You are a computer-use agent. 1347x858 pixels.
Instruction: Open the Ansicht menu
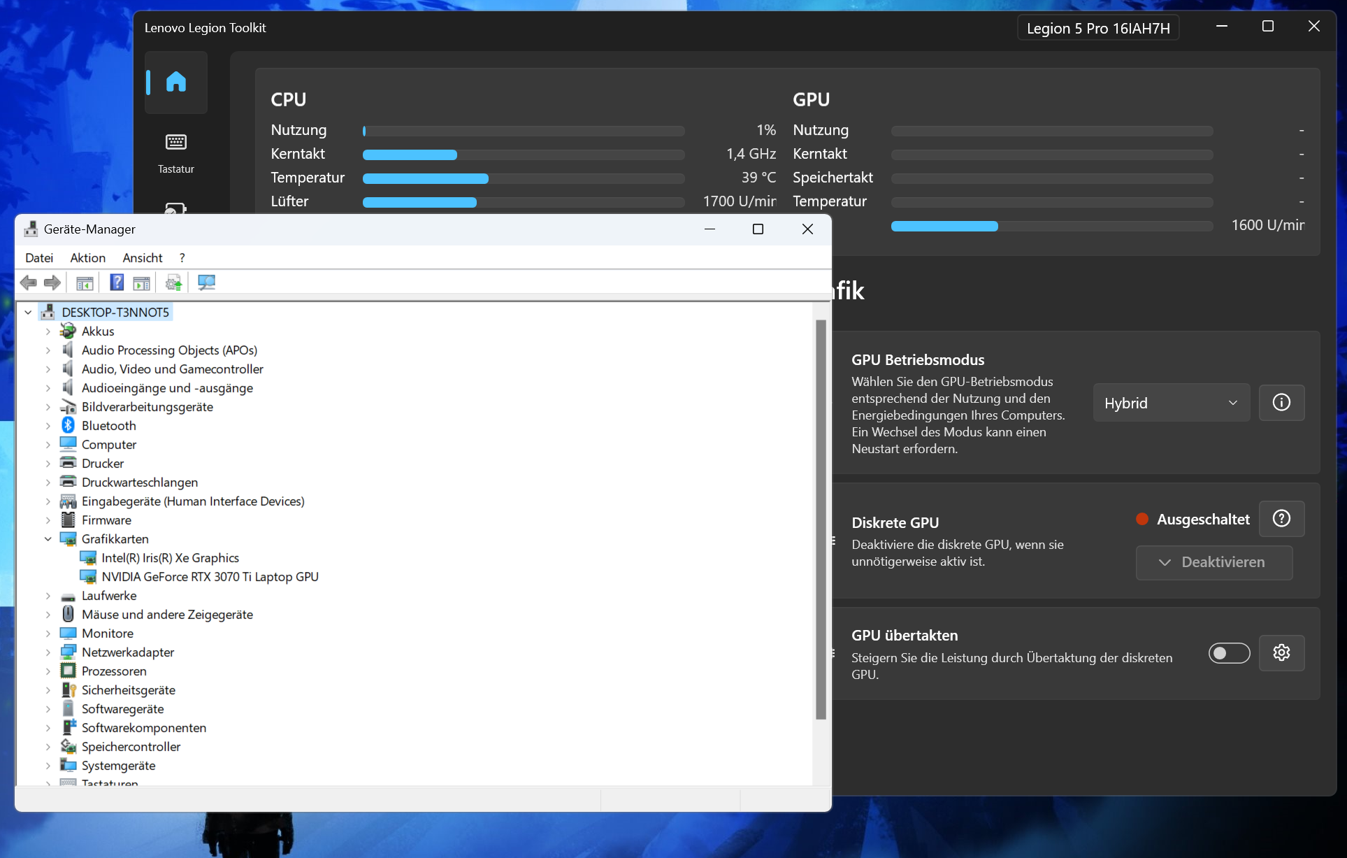pyautogui.click(x=142, y=258)
